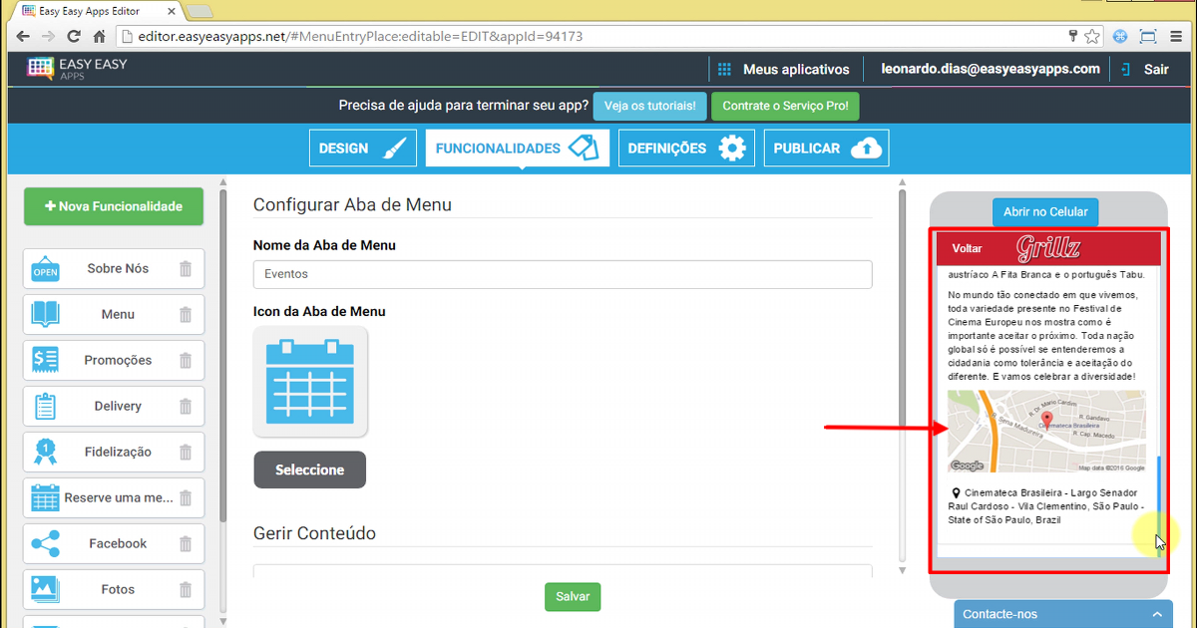The image size is (1197, 628).
Task: Expand the Contacte-nos chat panel
Action: click(x=1062, y=614)
